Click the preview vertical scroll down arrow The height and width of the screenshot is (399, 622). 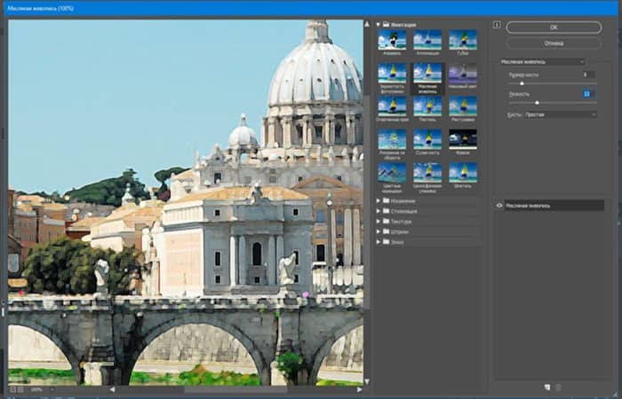click(x=367, y=381)
